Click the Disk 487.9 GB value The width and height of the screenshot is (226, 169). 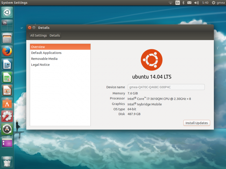[x=134, y=114]
